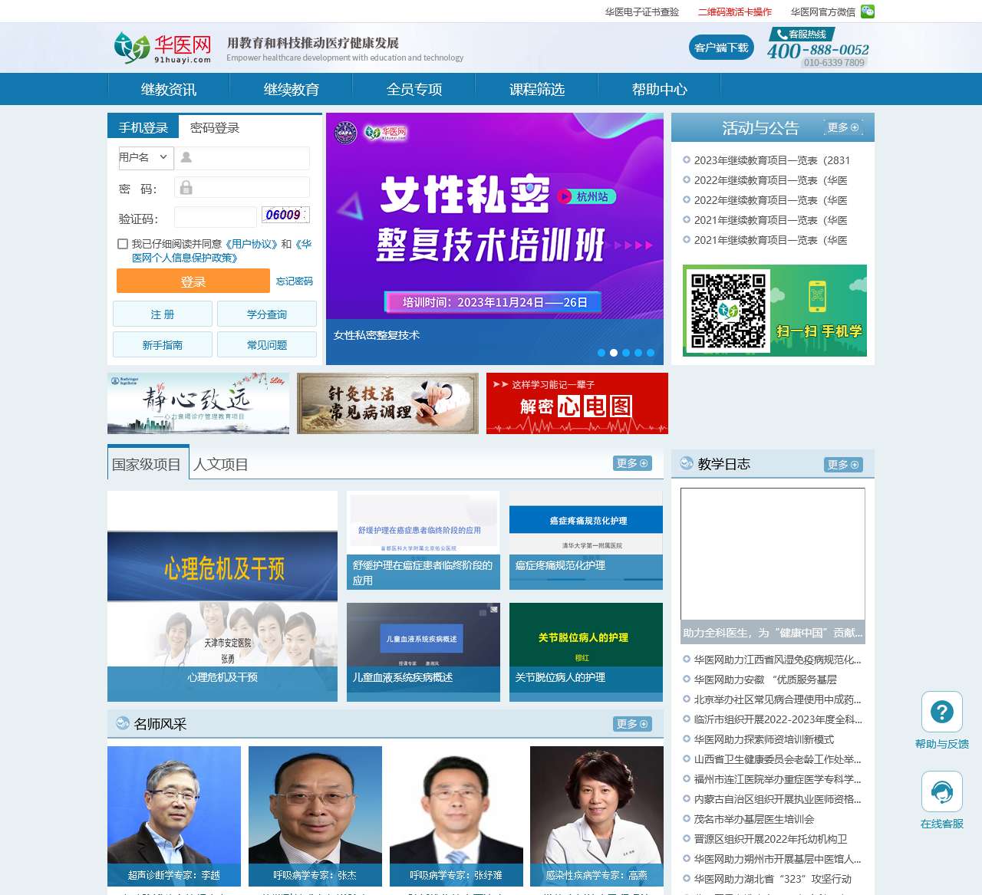The image size is (982, 895).
Task: Click the 注册 button
Action: point(163,314)
